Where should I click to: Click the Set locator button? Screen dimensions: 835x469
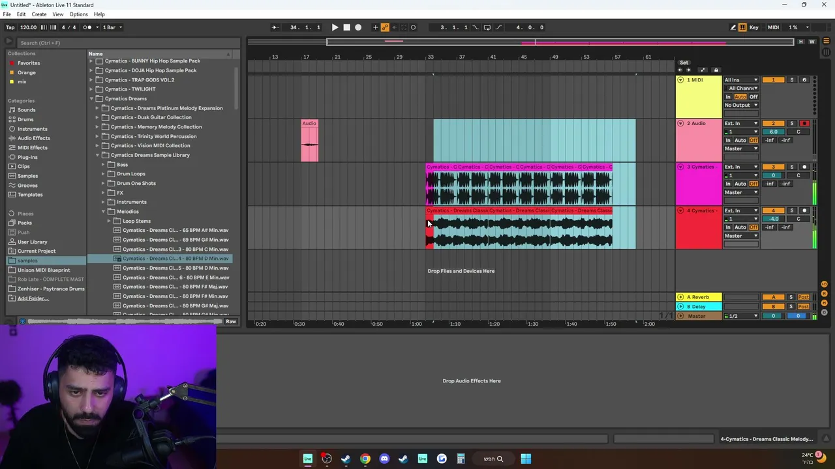point(684,63)
